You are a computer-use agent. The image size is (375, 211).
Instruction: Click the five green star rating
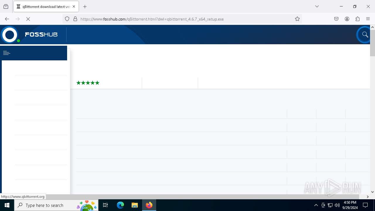(x=88, y=83)
